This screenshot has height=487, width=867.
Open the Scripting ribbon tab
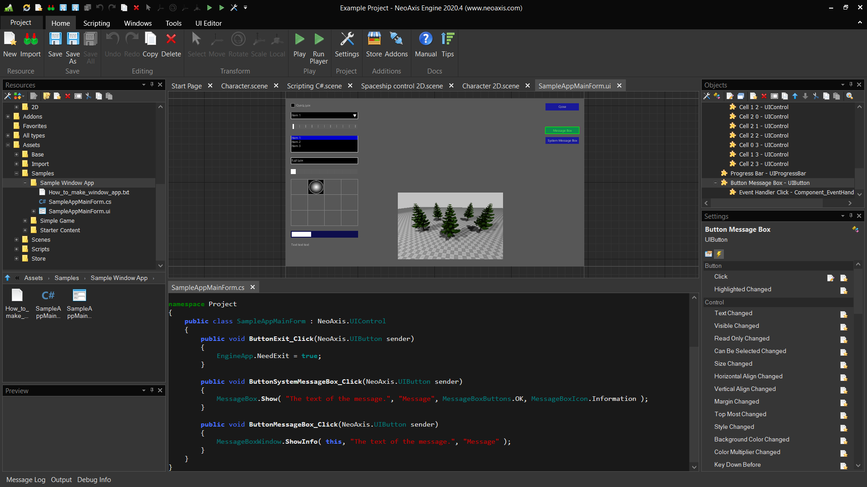point(96,23)
